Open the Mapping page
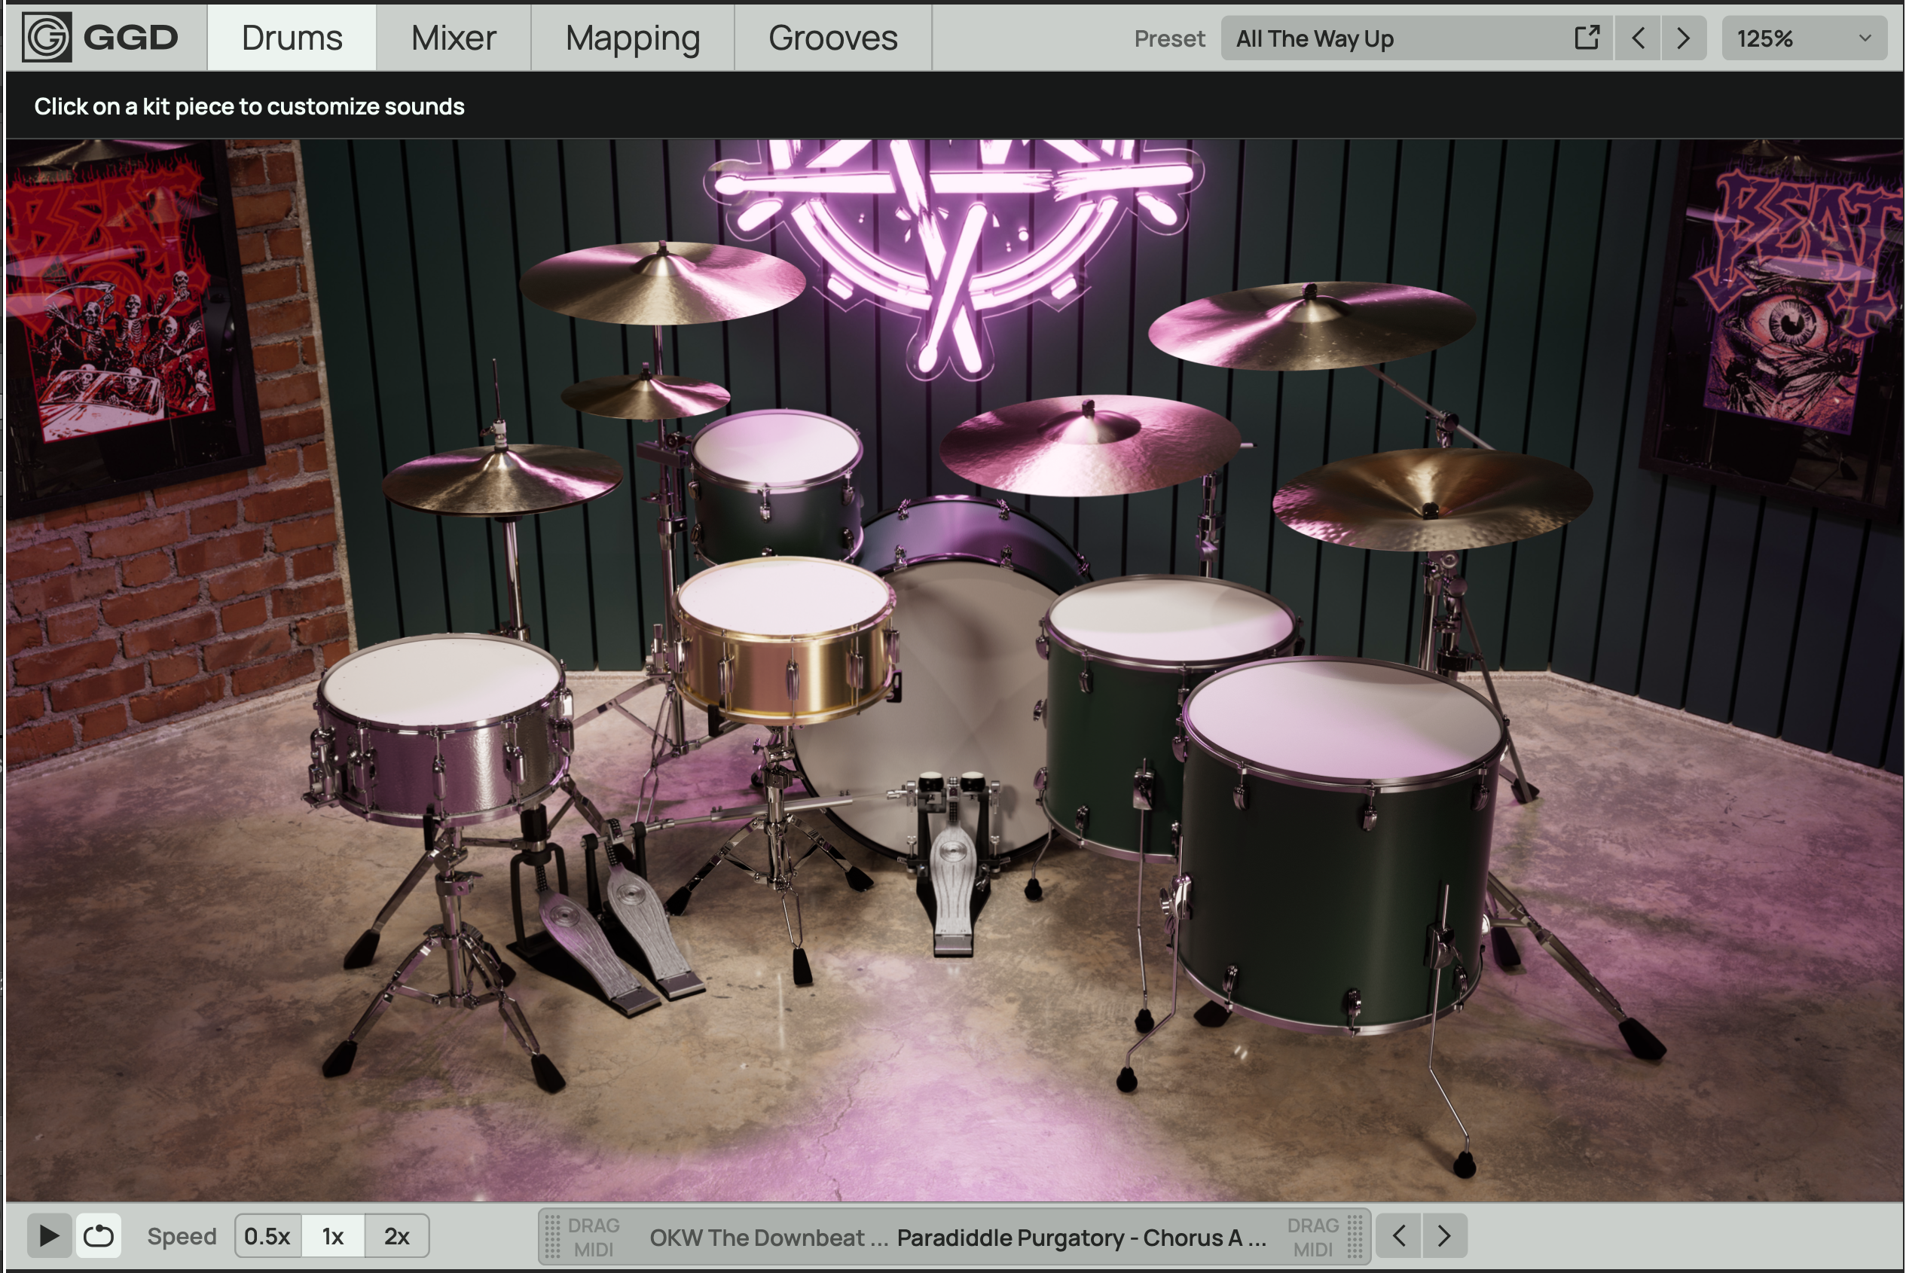Viewport: 1906px width, 1273px height. pyautogui.click(x=633, y=38)
